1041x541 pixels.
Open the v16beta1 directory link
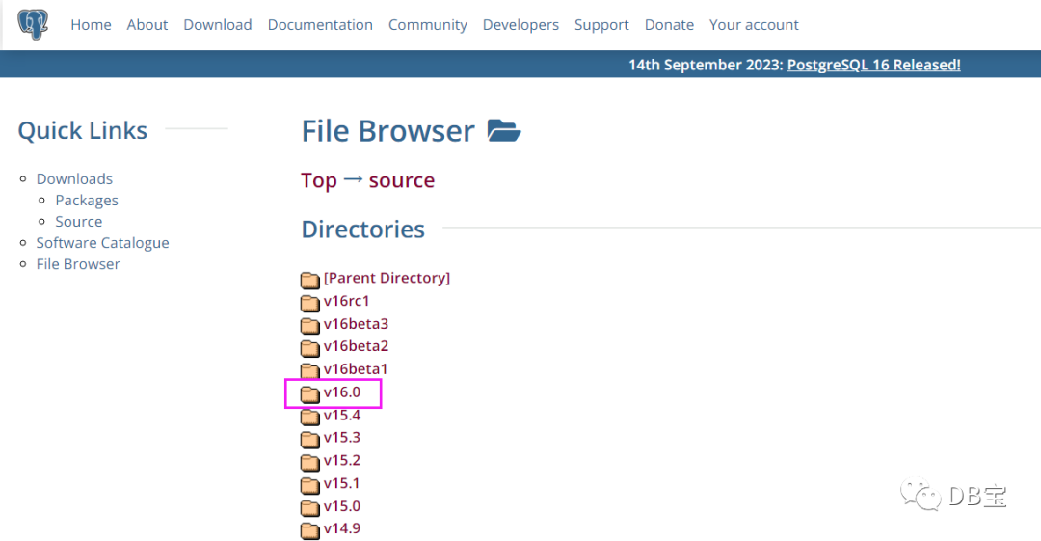pyautogui.click(x=355, y=368)
